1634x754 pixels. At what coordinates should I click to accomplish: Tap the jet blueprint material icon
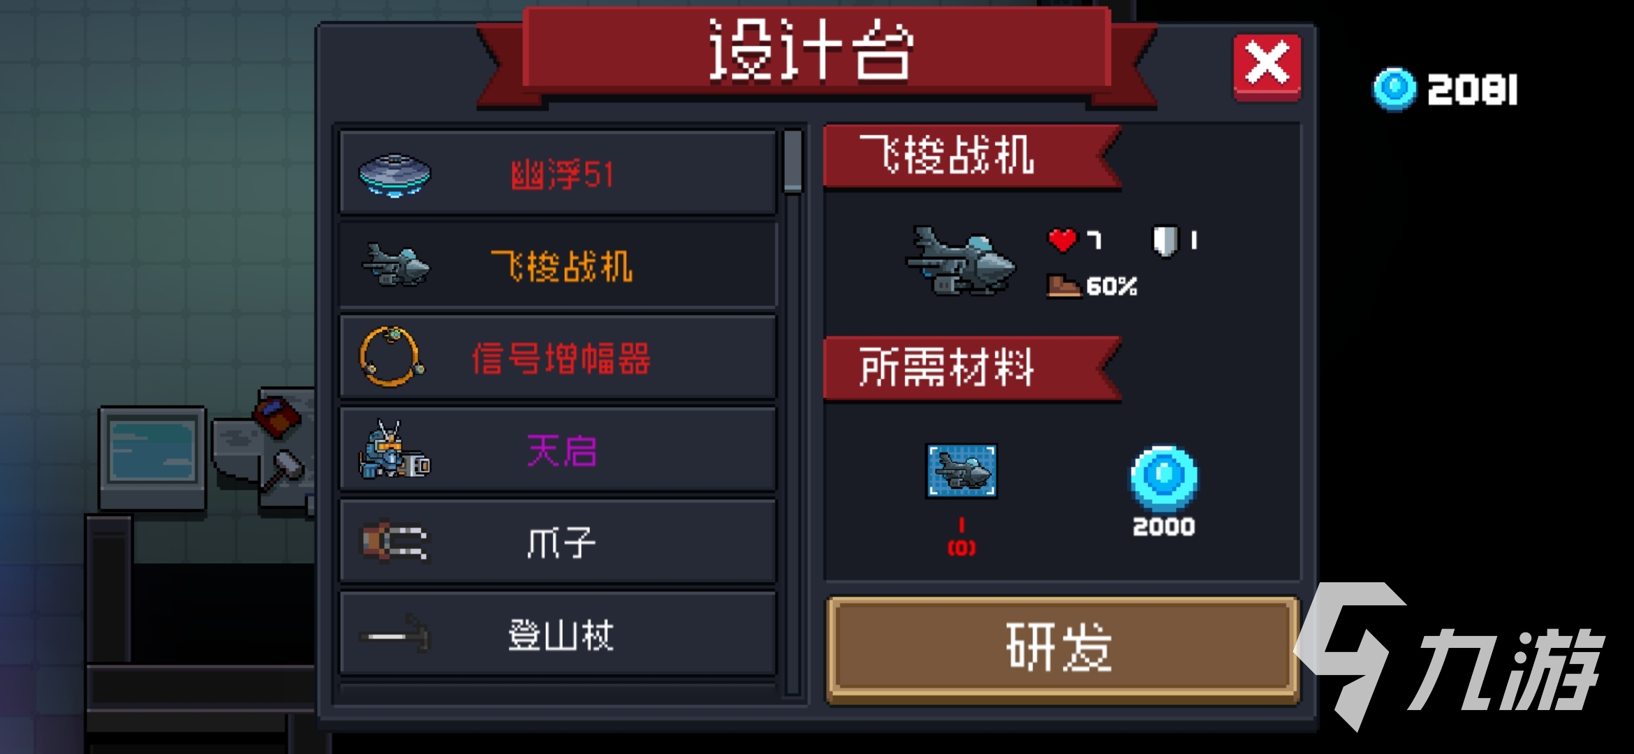tap(962, 471)
